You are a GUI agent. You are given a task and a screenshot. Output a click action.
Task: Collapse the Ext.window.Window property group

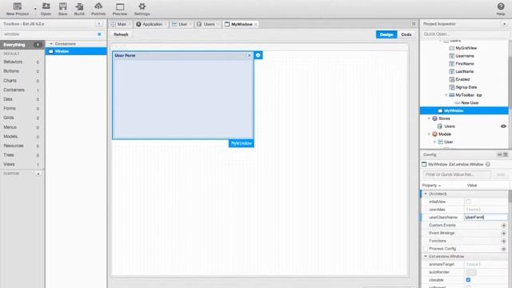tap(426, 256)
